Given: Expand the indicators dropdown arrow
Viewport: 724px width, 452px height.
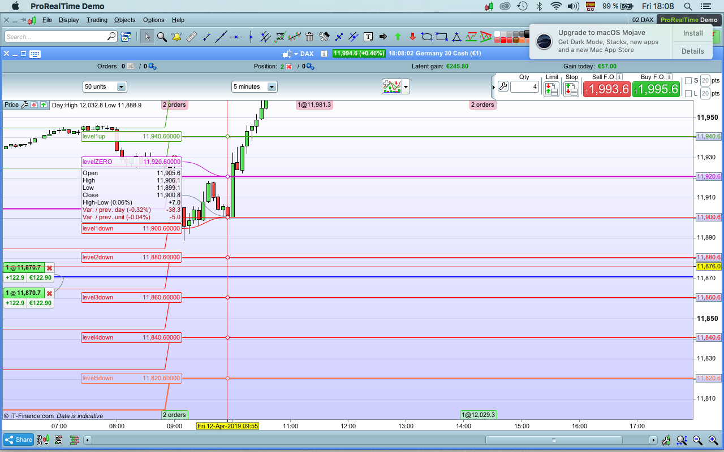Looking at the screenshot, I should pyautogui.click(x=406, y=86).
